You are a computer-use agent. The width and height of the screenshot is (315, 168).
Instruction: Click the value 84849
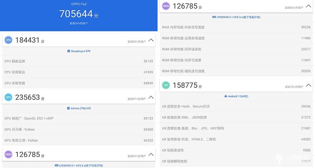click(x=148, y=83)
